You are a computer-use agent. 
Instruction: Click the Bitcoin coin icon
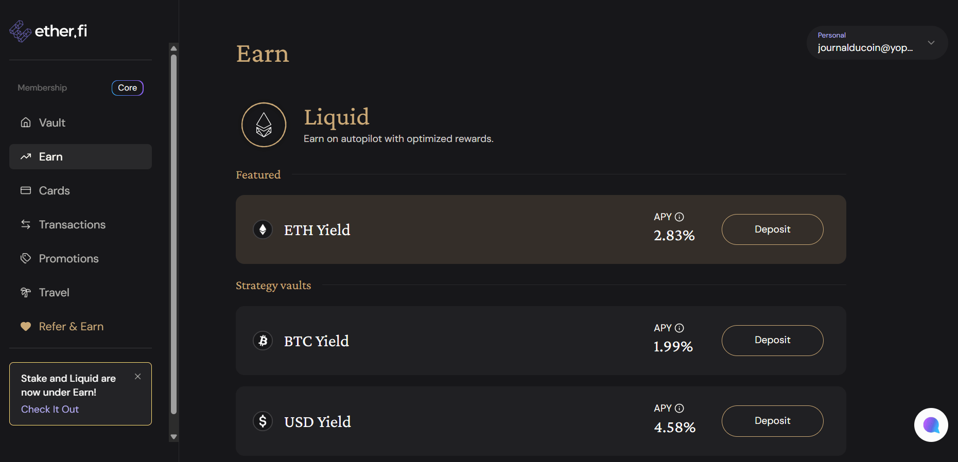tap(263, 341)
